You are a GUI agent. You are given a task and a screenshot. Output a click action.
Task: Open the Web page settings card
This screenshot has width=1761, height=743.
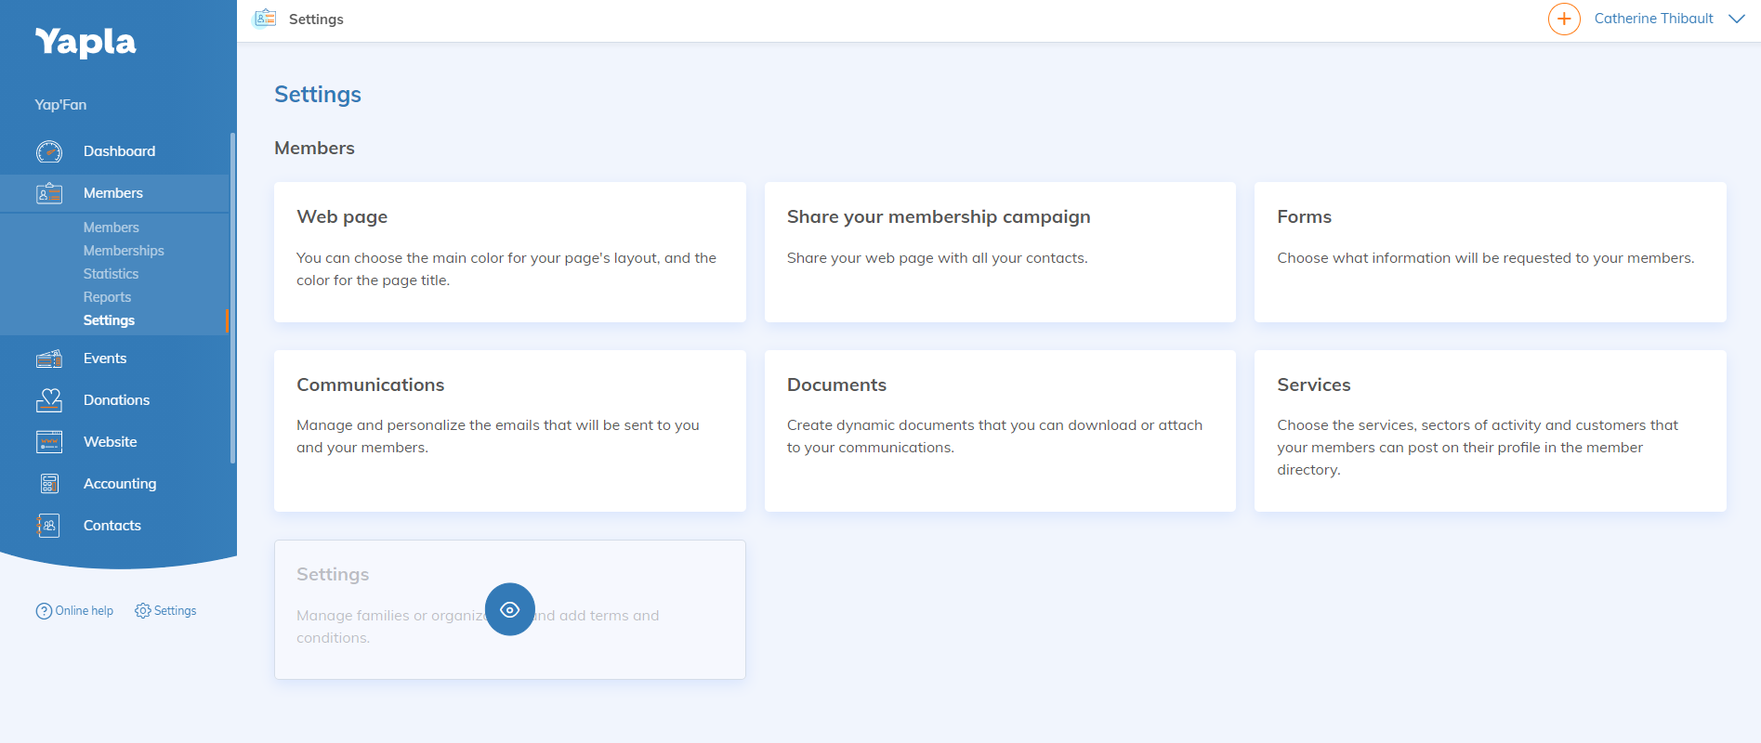pos(509,252)
